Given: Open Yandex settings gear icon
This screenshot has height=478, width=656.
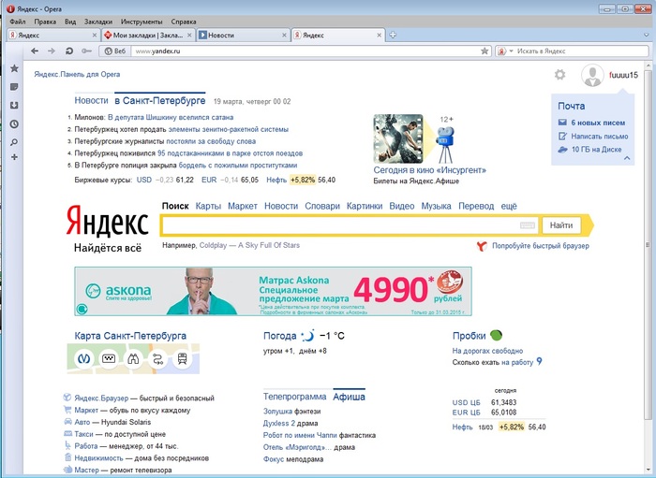Looking at the screenshot, I should [x=559, y=75].
